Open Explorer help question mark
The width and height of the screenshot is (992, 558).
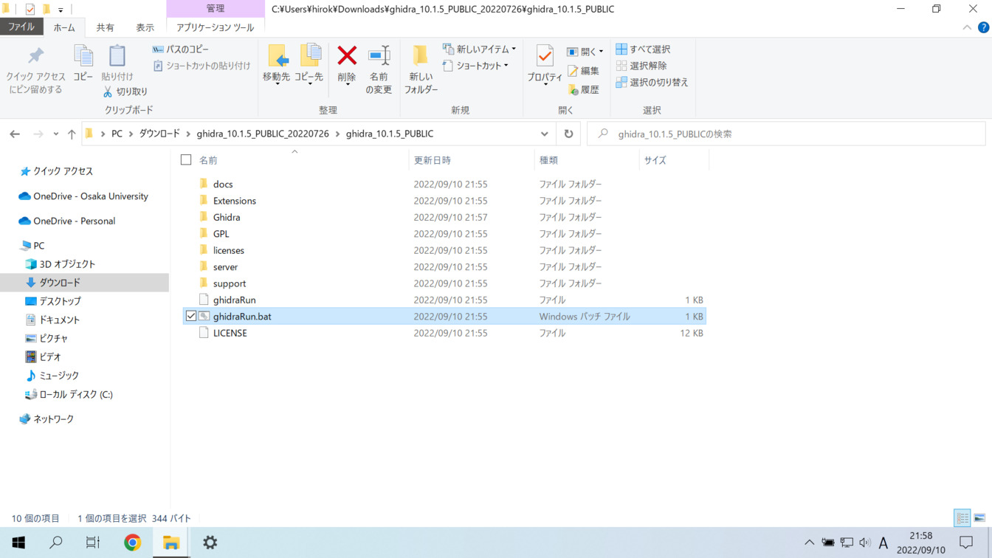click(x=982, y=27)
